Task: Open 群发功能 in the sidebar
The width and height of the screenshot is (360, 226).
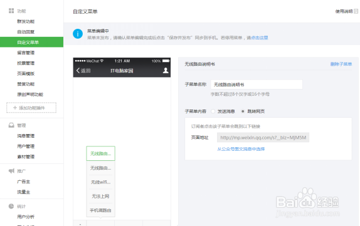Action: tap(26, 21)
